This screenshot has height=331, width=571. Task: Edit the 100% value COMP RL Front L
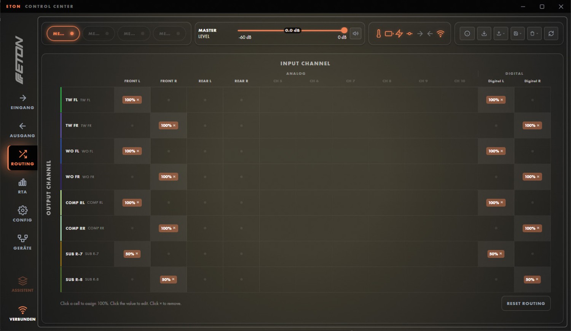tap(130, 202)
